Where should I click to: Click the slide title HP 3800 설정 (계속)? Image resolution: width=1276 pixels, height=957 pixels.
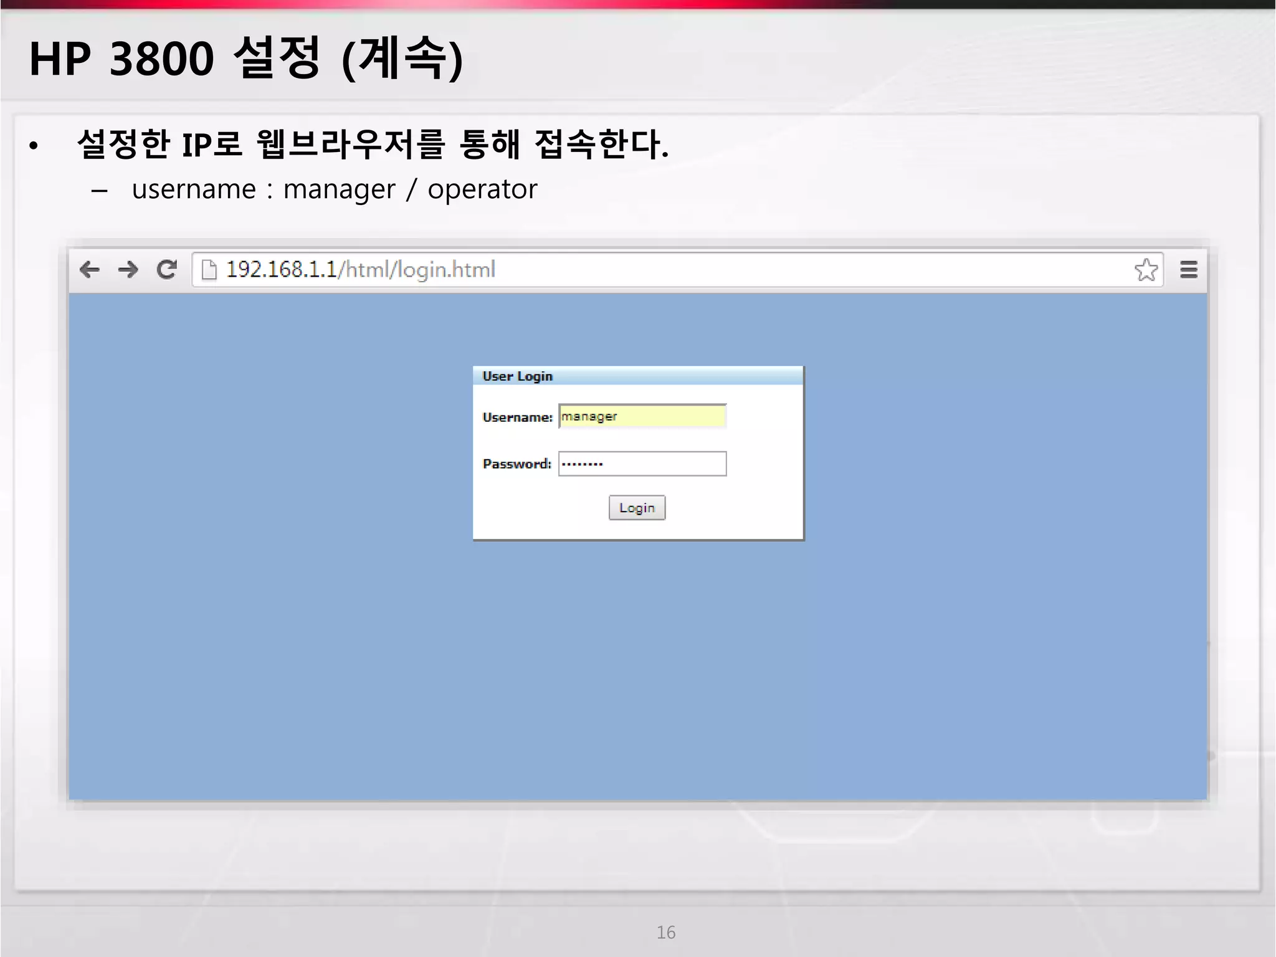246,59
